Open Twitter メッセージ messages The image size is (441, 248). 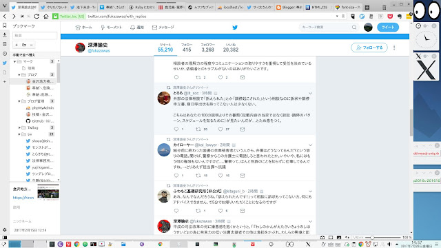coord(163,28)
